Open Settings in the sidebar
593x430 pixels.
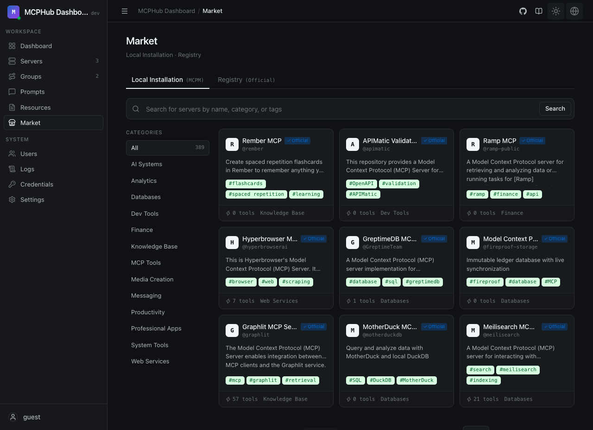[x=53, y=199]
